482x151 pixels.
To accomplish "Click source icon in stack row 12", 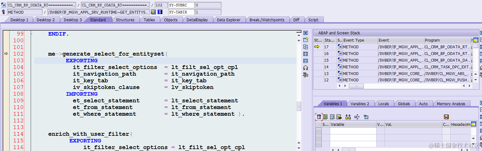I will (340, 80).
